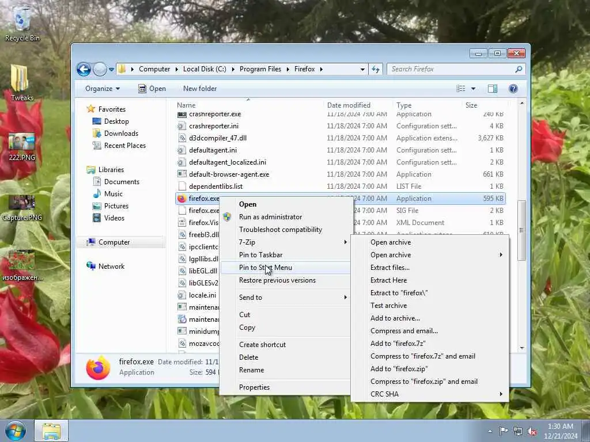Click the search magnifier icon
This screenshot has width=590, height=442.
[x=519, y=69]
